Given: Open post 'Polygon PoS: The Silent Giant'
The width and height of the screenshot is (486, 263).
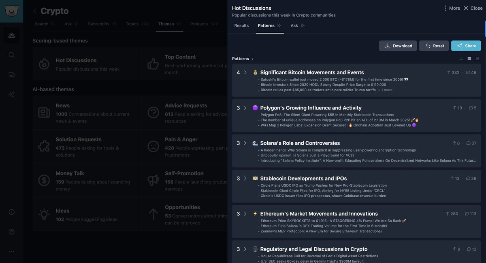Looking at the screenshot, I should pyautogui.click(x=327, y=115).
